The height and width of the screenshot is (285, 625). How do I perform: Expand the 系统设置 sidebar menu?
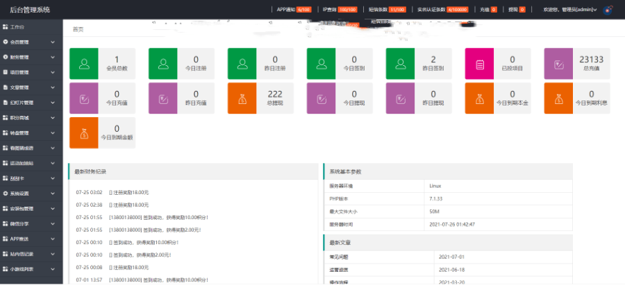click(x=31, y=193)
